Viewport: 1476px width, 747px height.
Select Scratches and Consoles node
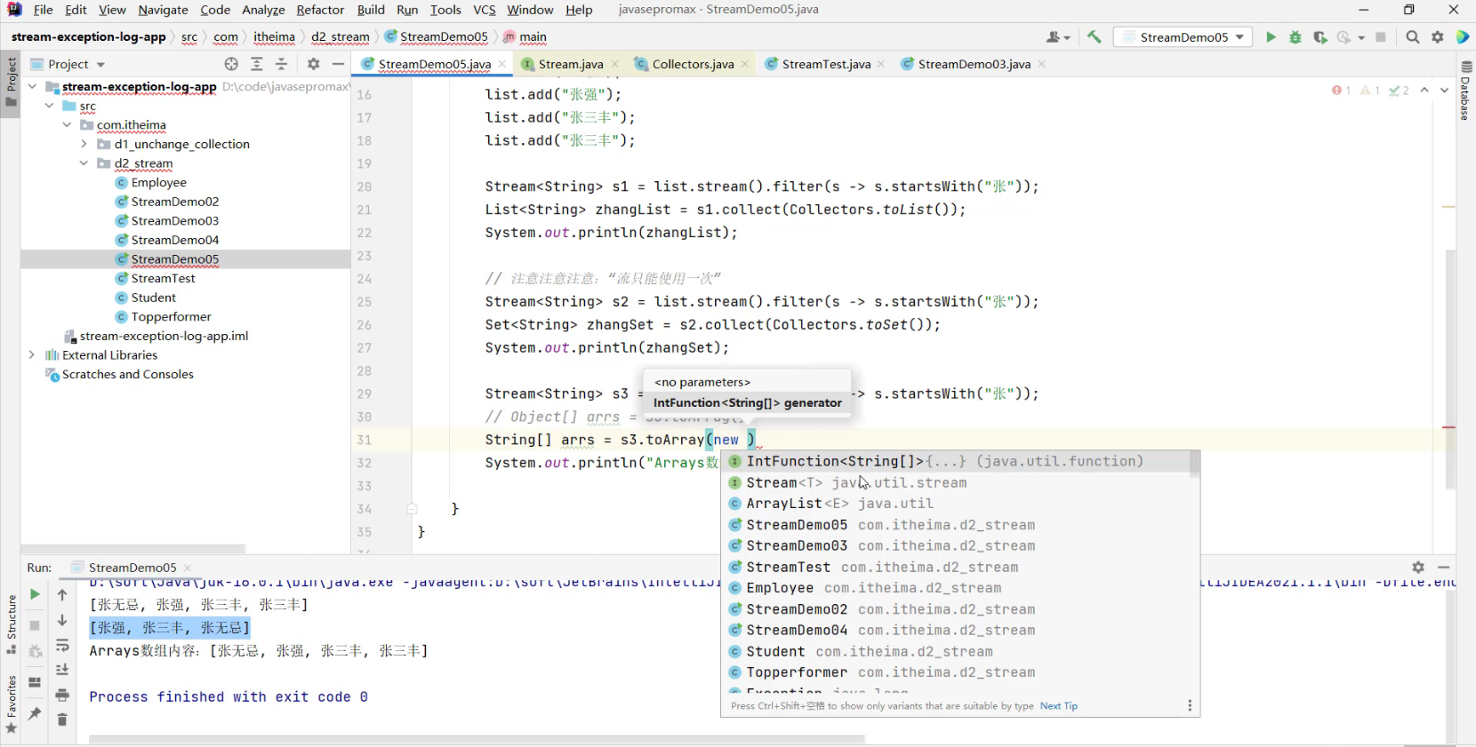[127, 375]
